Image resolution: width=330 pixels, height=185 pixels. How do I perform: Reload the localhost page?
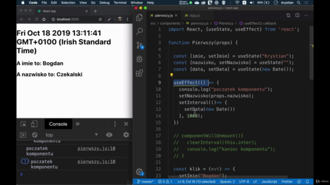tap(37, 20)
